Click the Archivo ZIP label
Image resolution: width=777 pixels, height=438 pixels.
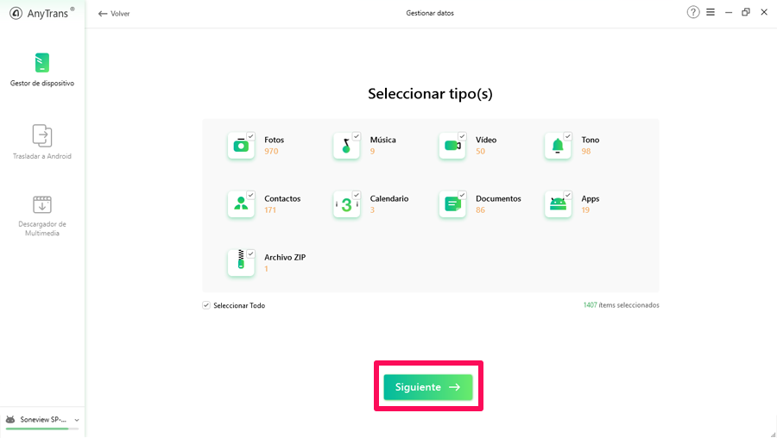click(x=285, y=257)
